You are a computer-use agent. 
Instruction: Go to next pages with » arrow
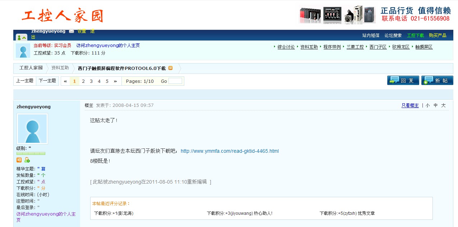coord(115,81)
